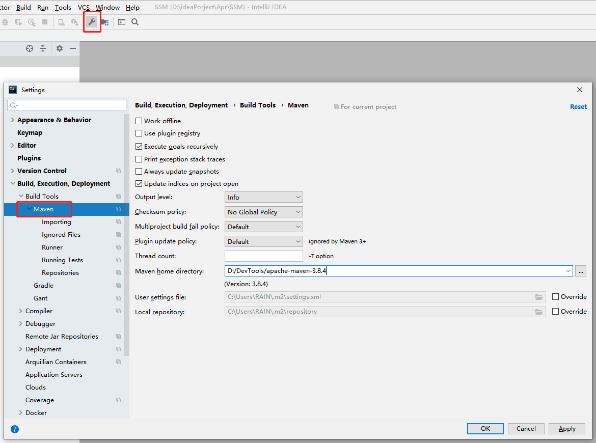This screenshot has height=443, width=596.
Task: Click the Run with Coverage toolbar icon
Action: [x=18, y=22]
